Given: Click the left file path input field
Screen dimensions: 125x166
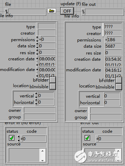Looking at the screenshot, I should point(27,12).
